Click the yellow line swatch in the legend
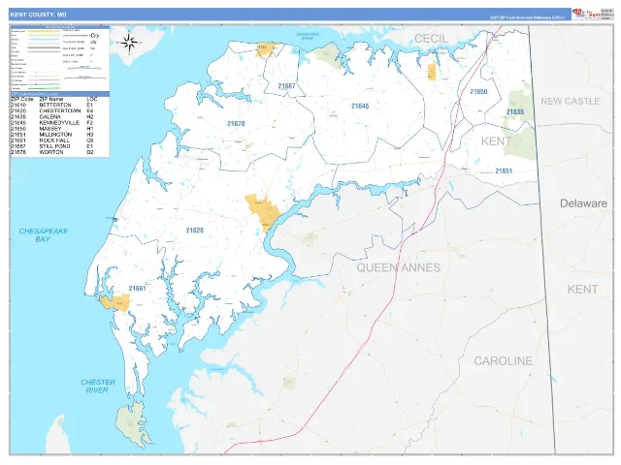 (44, 31)
